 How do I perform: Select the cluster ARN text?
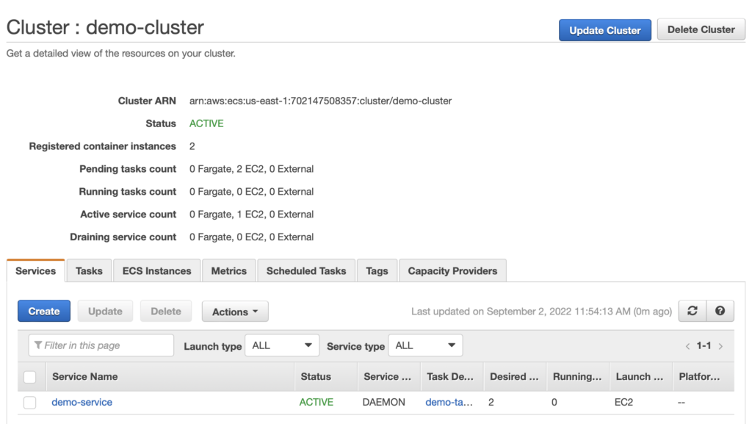coord(320,101)
